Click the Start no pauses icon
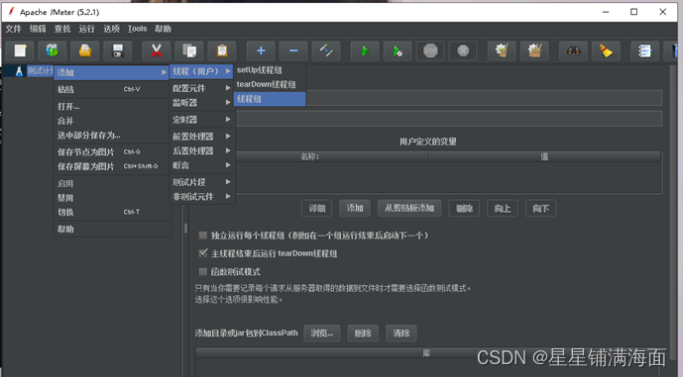The height and width of the screenshot is (377, 683). tap(398, 50)
